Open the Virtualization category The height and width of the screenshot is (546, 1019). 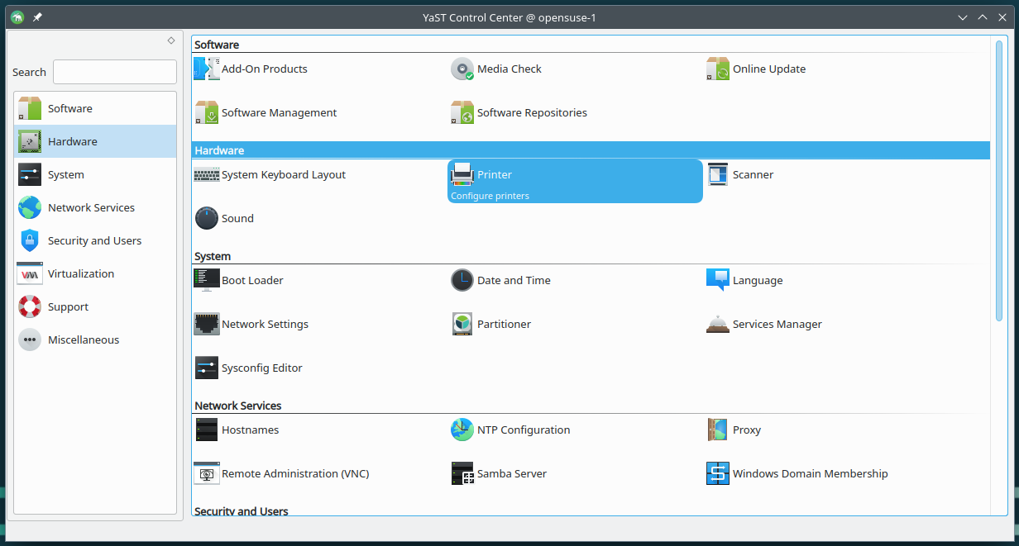tap(81, 274)
